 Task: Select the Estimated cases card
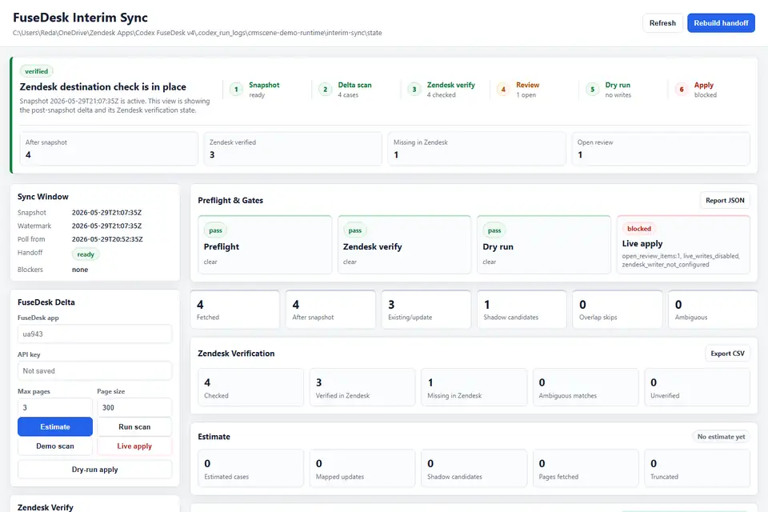click(250, 468)
